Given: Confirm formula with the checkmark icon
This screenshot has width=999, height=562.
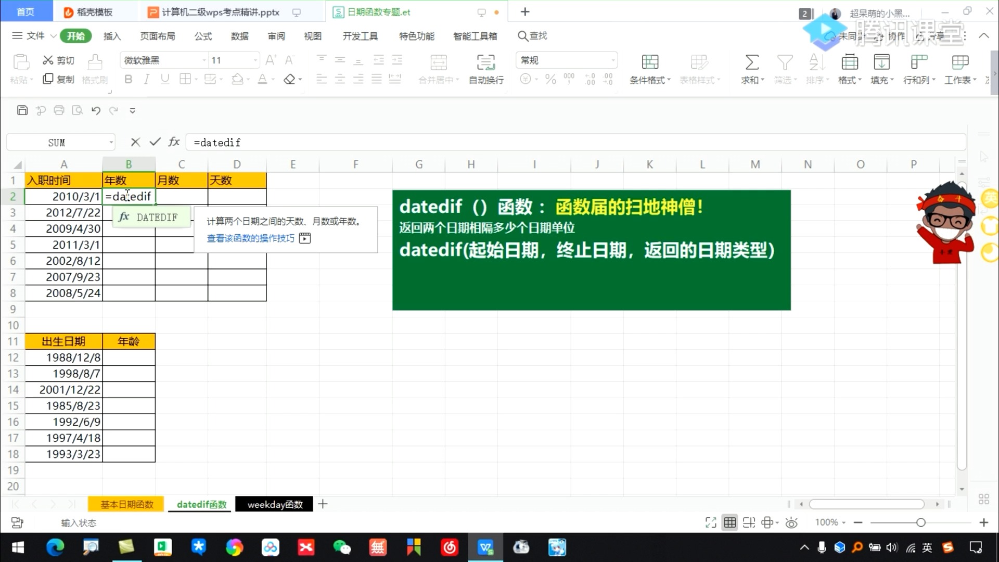Looking at the screenshot, I should pos(155,142).
